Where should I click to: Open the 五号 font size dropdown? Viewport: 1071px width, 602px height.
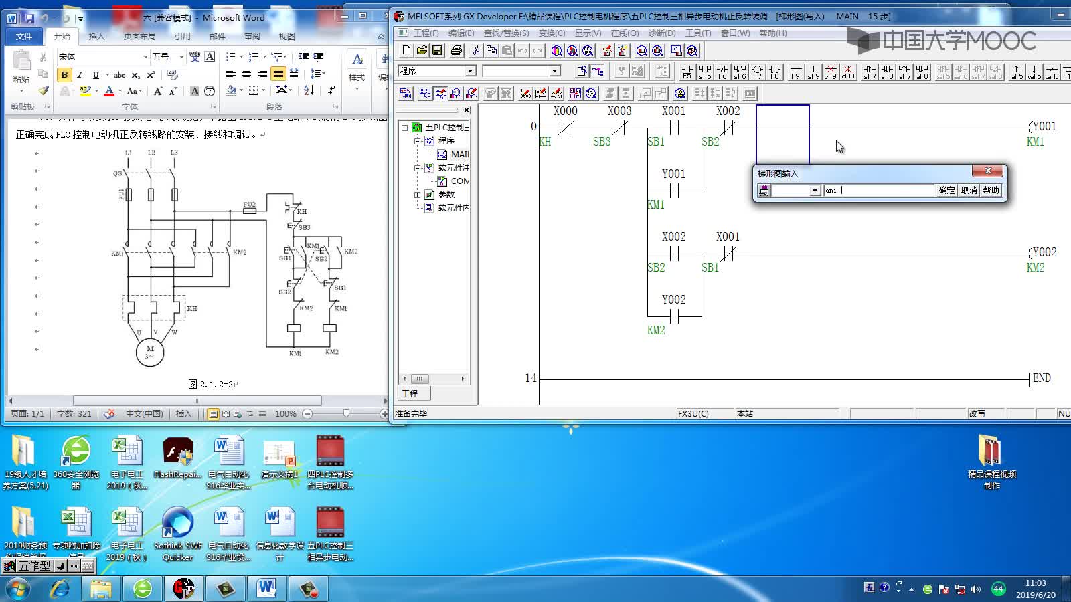tap(181, 57)
